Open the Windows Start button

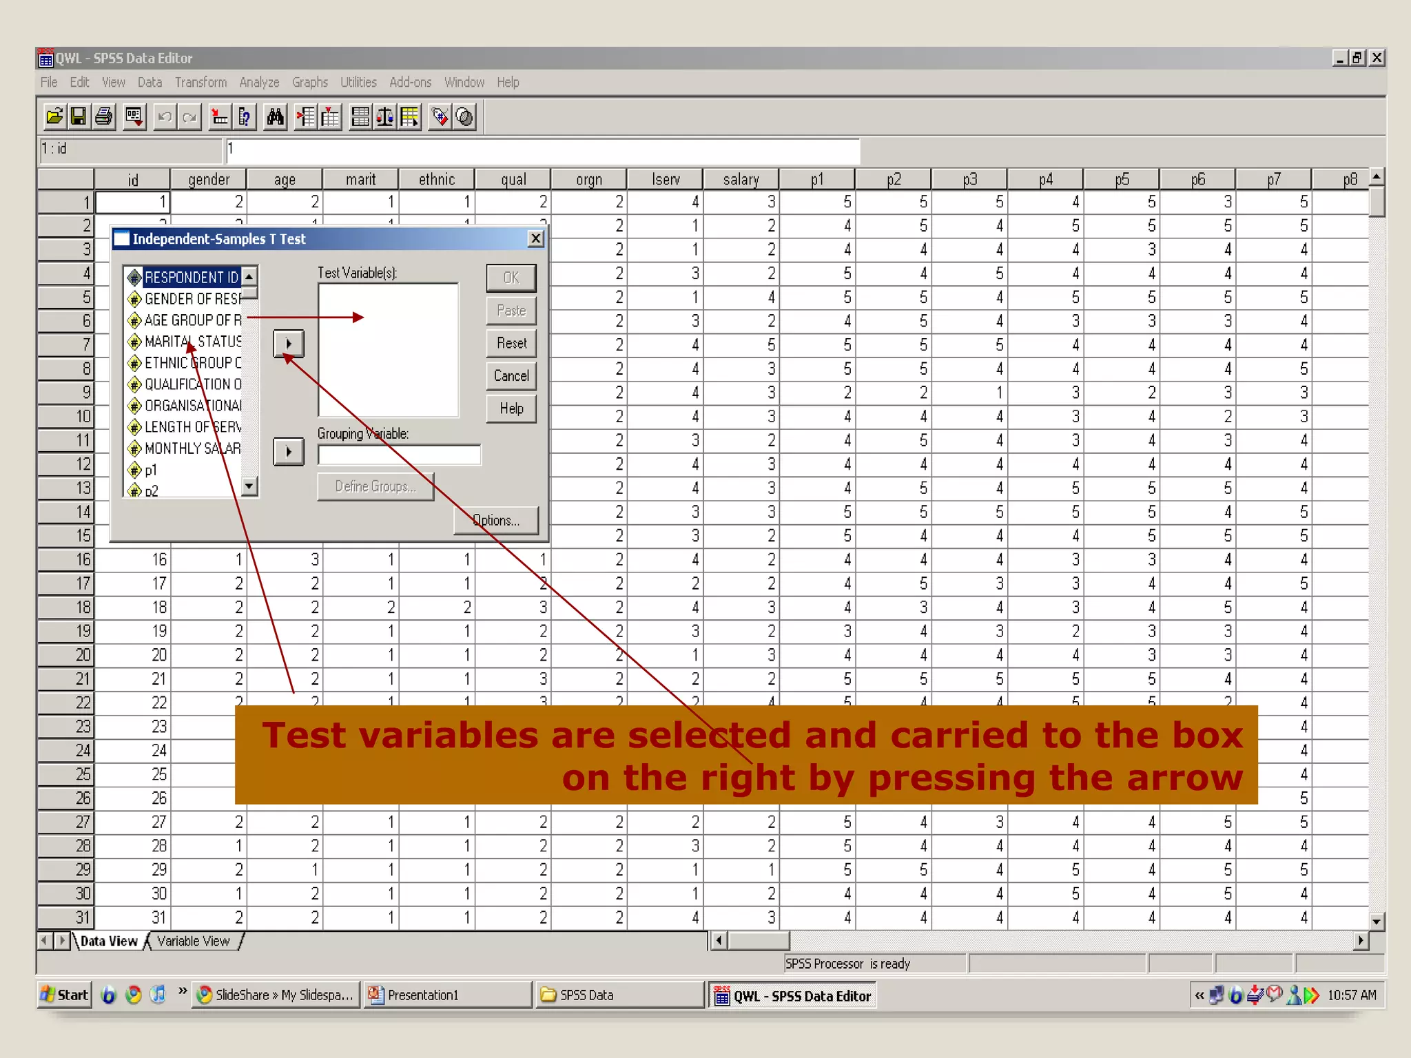click(x=65, y=995)
